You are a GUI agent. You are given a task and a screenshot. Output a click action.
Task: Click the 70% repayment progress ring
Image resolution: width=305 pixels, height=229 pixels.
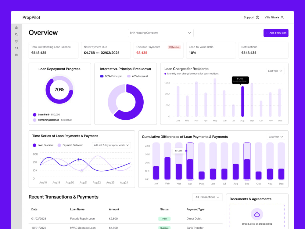tap(59, 90)
